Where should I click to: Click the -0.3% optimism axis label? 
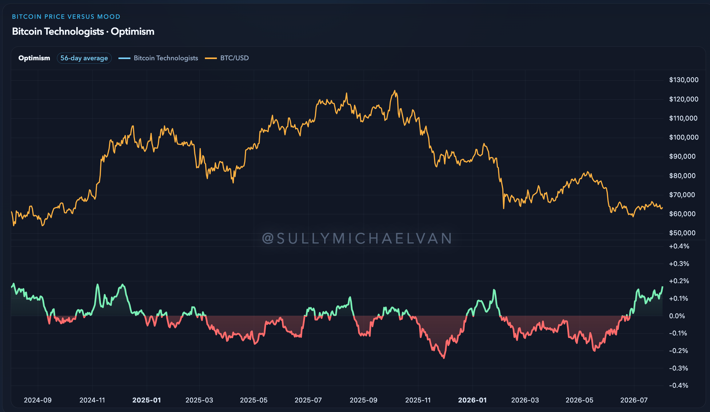678,368
